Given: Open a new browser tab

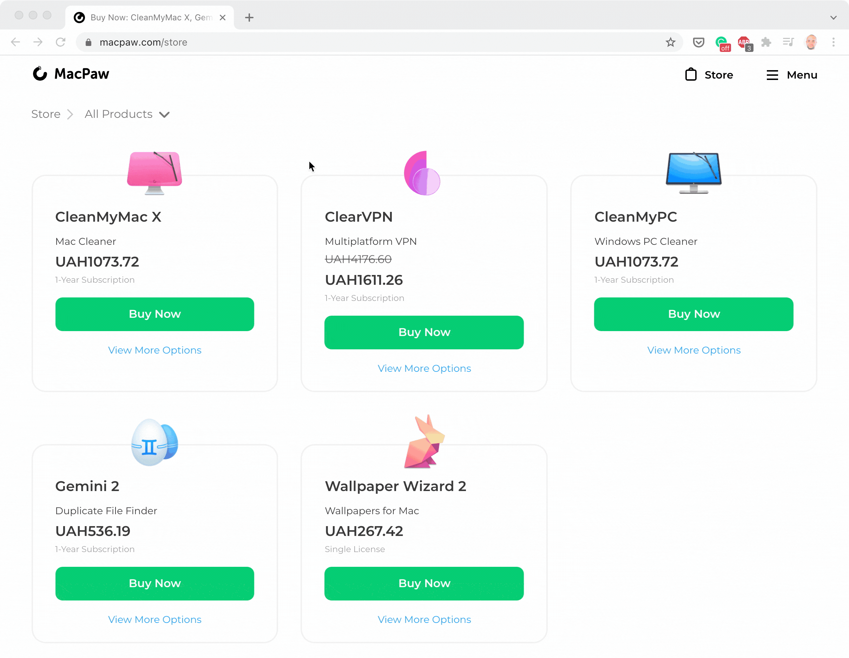Looking at the screenshot, I should 249,18.
